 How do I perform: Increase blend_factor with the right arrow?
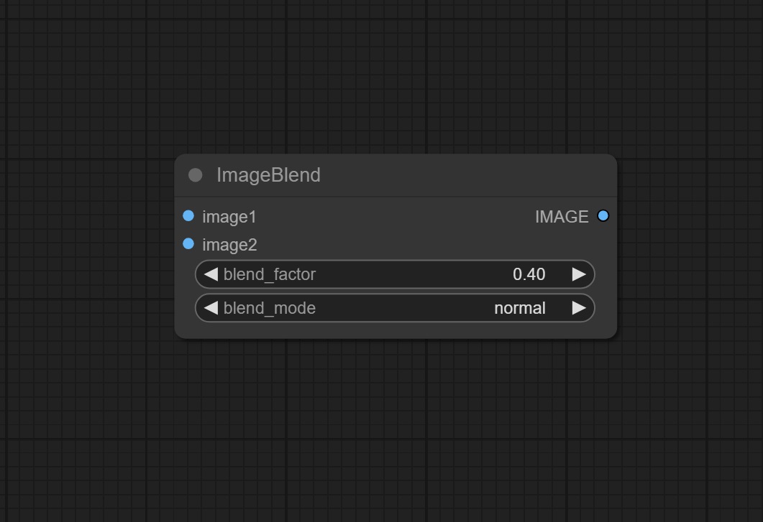click(579, 274)
